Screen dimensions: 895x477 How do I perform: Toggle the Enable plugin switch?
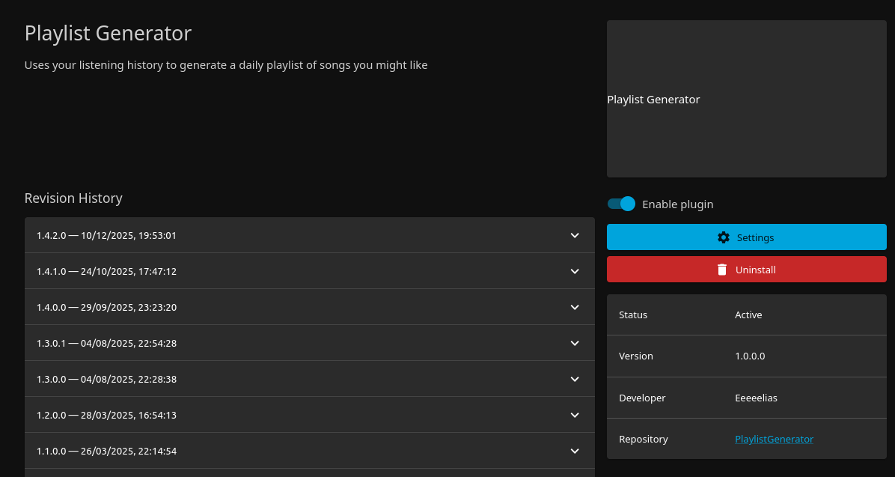point(621,204)
